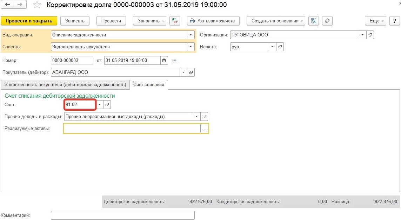Show Дт/Кт postings of the document
Viewport: 401px width, 220px height.
pyautogui.click(x=174, y=21)
